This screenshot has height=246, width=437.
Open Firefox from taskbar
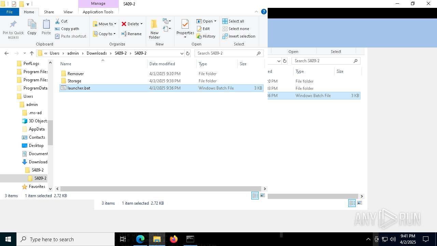[x=173, y=239]
